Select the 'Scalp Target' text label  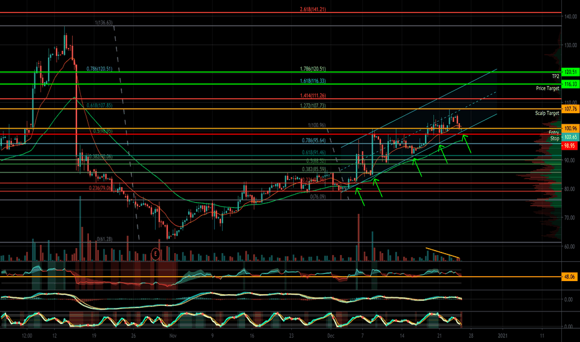click(x=547, y=113)
